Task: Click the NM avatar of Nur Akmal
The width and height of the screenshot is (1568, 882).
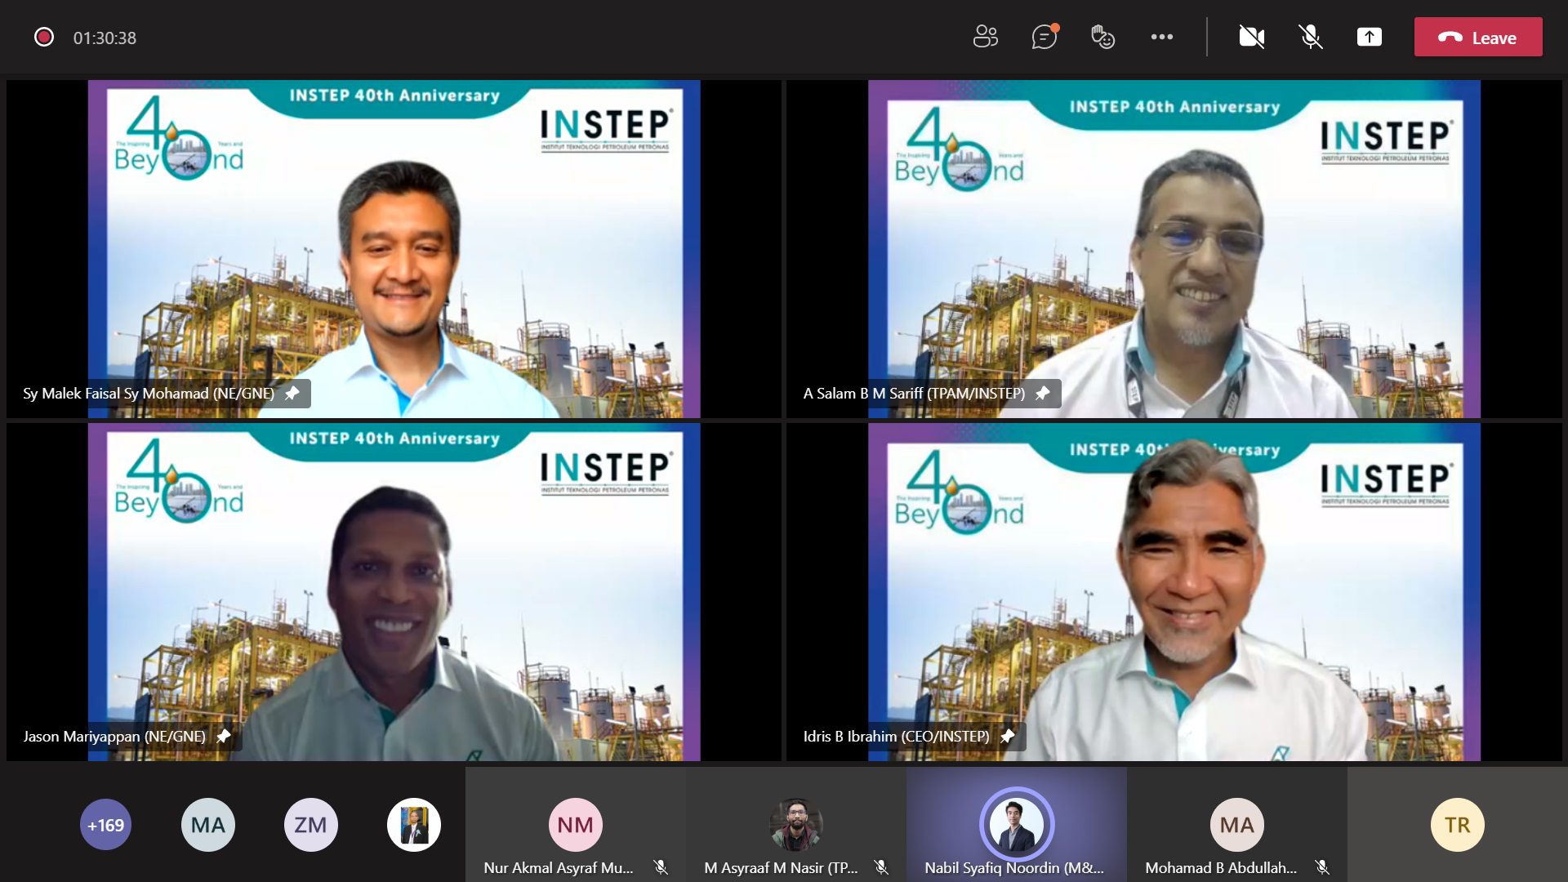Action: (576, 825)
